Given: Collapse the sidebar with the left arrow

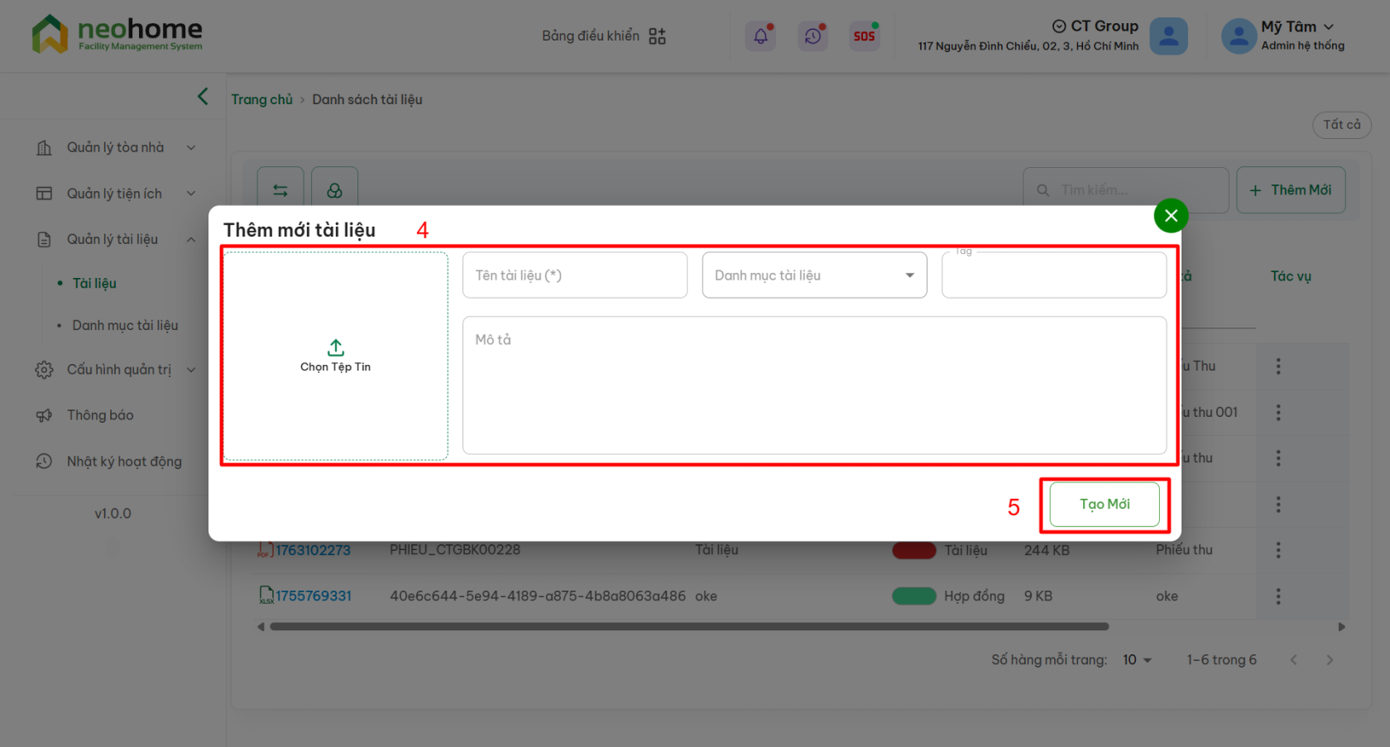Looking at the screenshot, I should (x=203, y=97).
